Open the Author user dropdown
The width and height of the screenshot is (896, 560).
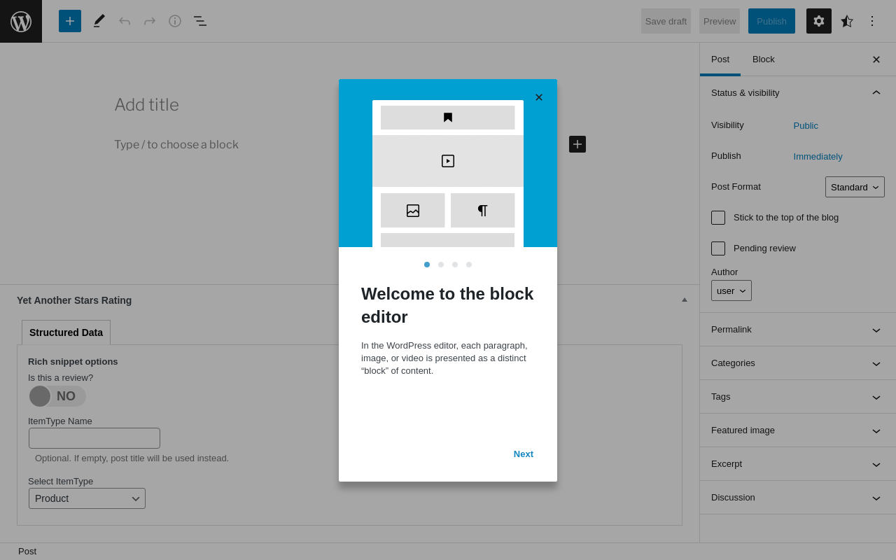[x=731, y=290]
